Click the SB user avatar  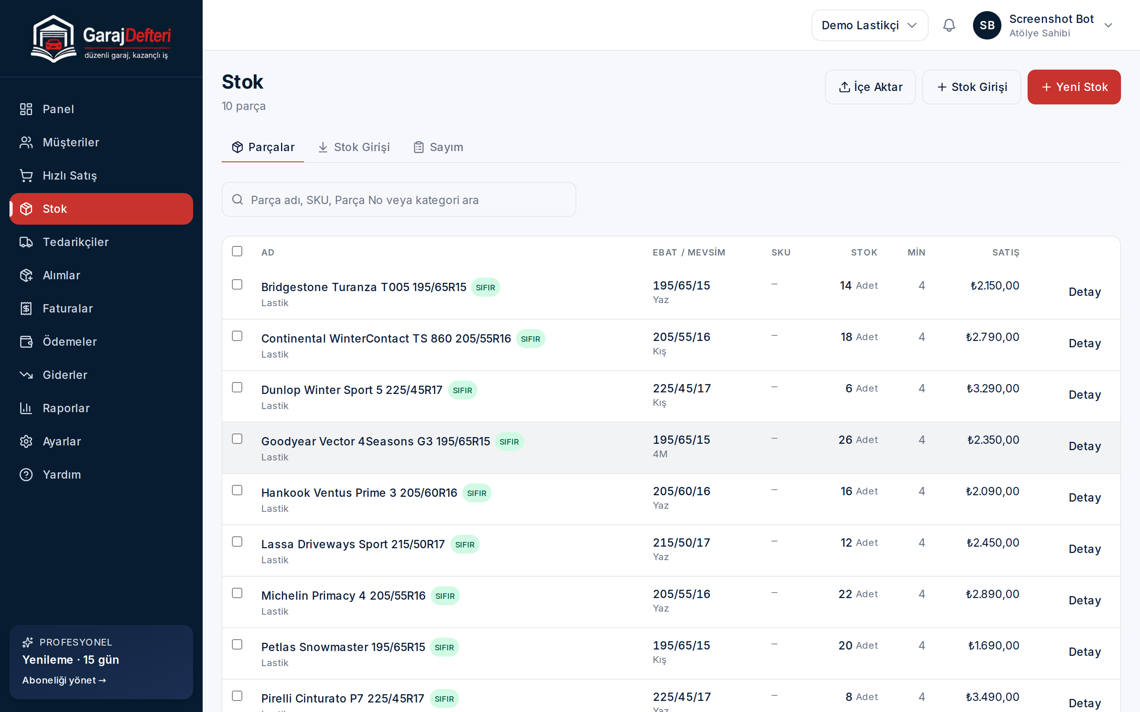click(x=987, y=25)
